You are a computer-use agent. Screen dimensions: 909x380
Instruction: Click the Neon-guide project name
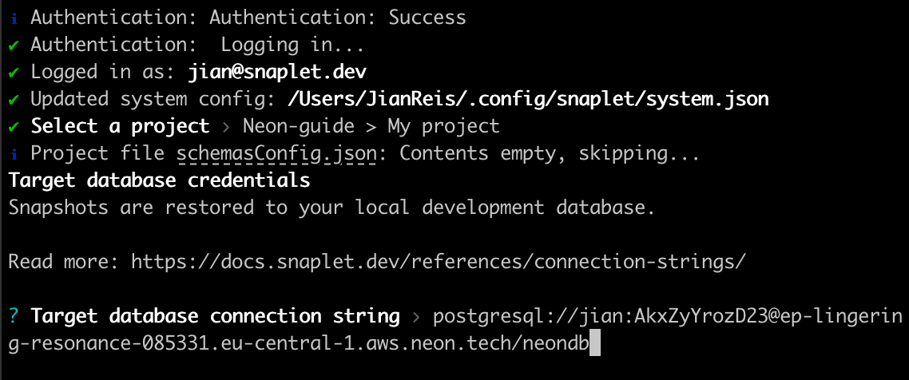(299, 126)
